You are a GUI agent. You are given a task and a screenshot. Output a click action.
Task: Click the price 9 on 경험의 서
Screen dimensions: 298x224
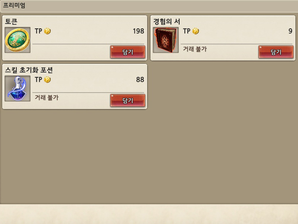(x=290, y=31)
